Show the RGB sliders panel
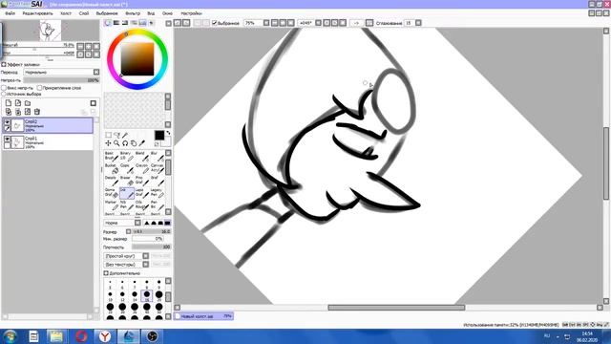Viewport: 611px width, 344px height. coord(116,23)
